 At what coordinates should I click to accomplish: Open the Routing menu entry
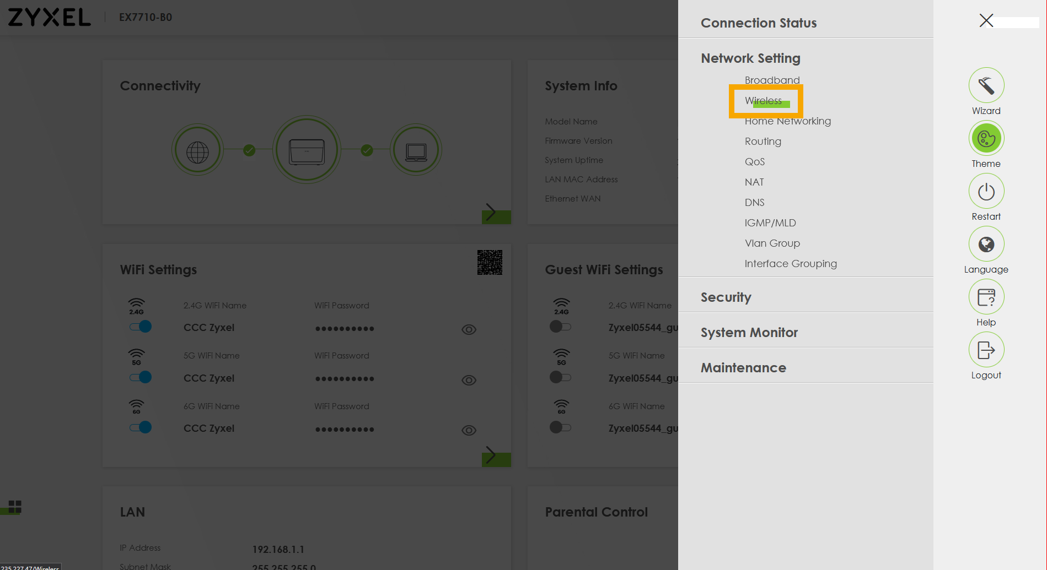[x=763, y=142]
